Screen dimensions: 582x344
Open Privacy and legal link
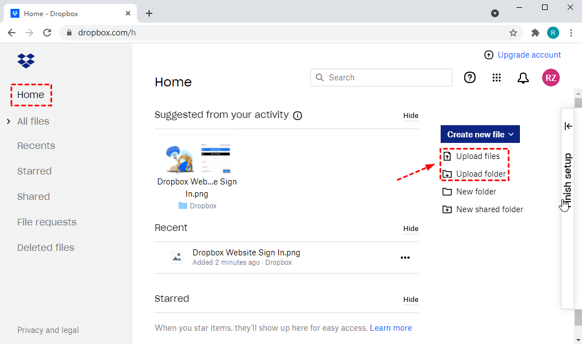tap(48, 330)
